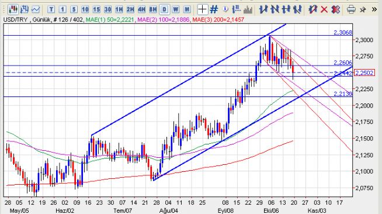Screen dimensions: 382x214
Task: Switch to 15-minute timeframe
Action: (96, 9)
